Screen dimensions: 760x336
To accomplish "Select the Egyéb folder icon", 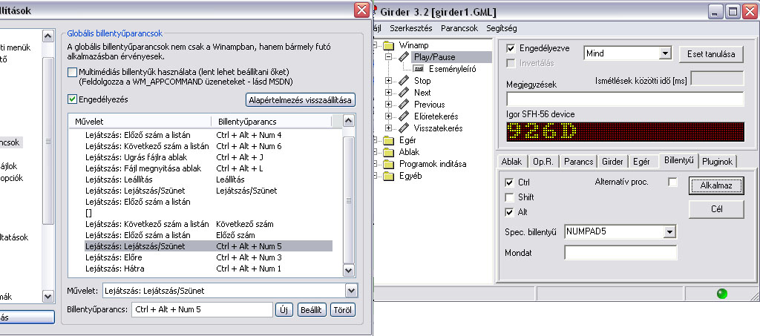I will (389, 176).
